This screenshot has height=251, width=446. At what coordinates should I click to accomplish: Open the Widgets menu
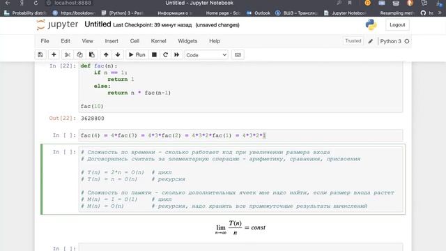click(187, 41)
